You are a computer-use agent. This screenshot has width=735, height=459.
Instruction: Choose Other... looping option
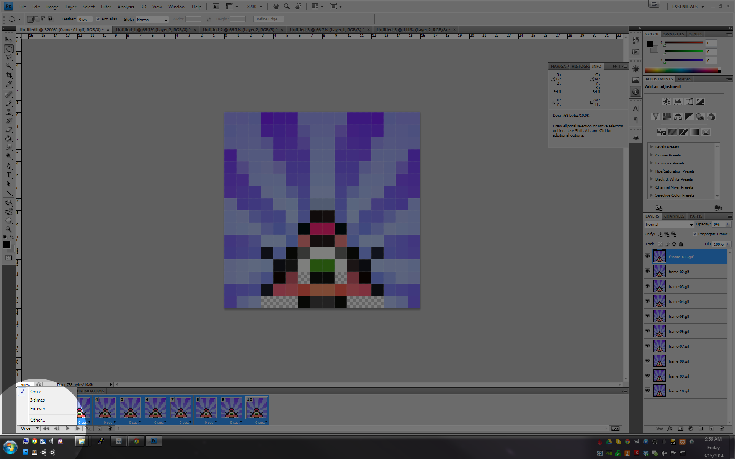pos(47,420)
